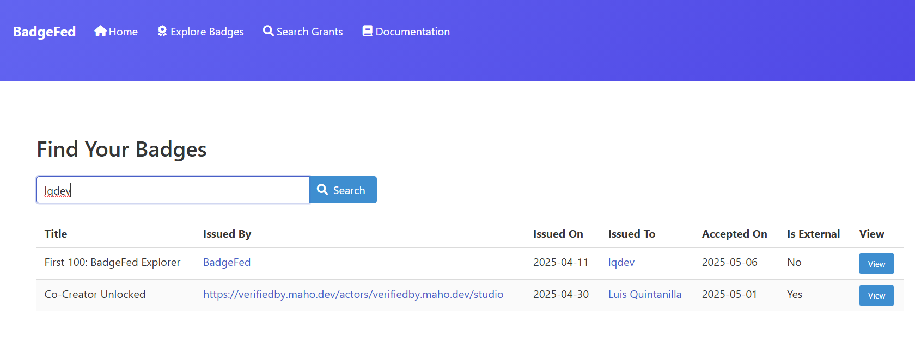Click the magnifying glass inside the Search button
Screen dimensions: 915x342
point(322,190)
